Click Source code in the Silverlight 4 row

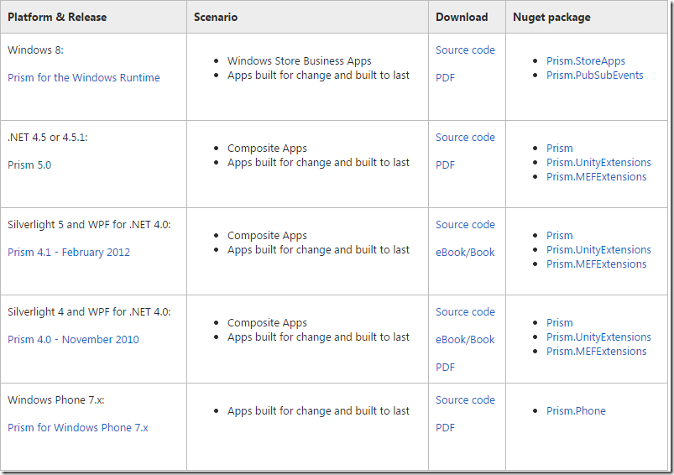[465, 312]
